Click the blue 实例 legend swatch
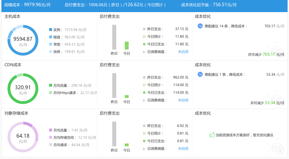Screen dimensions: 289x159 coord(51,30)
